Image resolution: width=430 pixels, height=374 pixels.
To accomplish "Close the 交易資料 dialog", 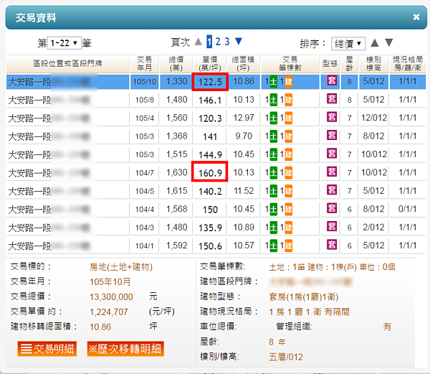I will click(416, 17).
